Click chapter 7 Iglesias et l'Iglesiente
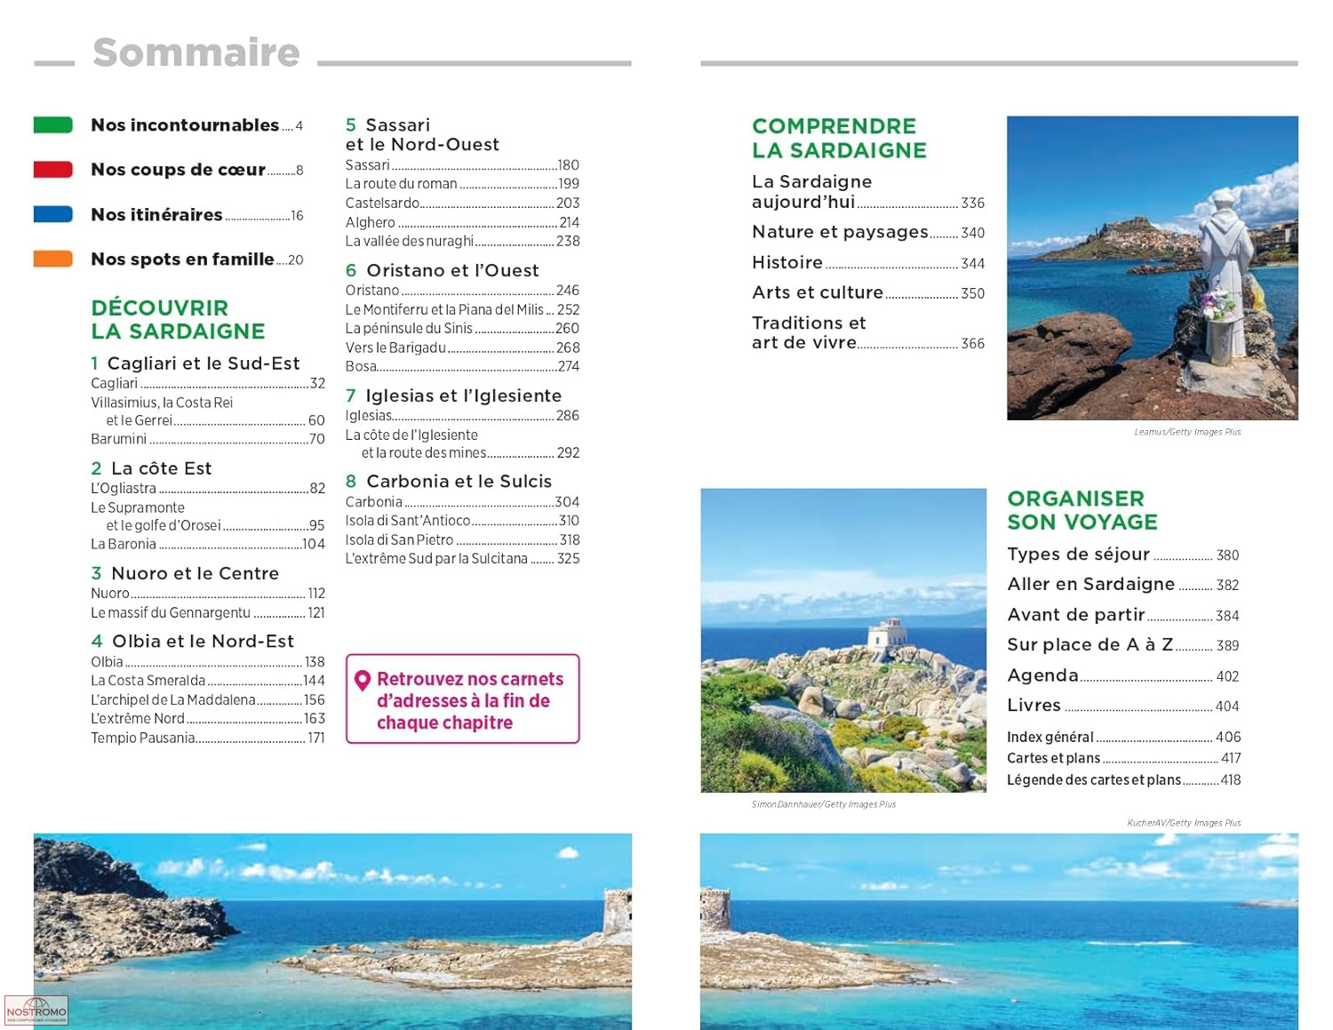1333x1030 pixels. click(x=453, y=395)
